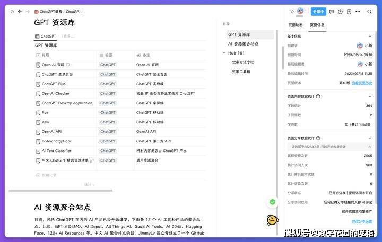
Task: Open search with the magnifier icon
Action: 370,12
